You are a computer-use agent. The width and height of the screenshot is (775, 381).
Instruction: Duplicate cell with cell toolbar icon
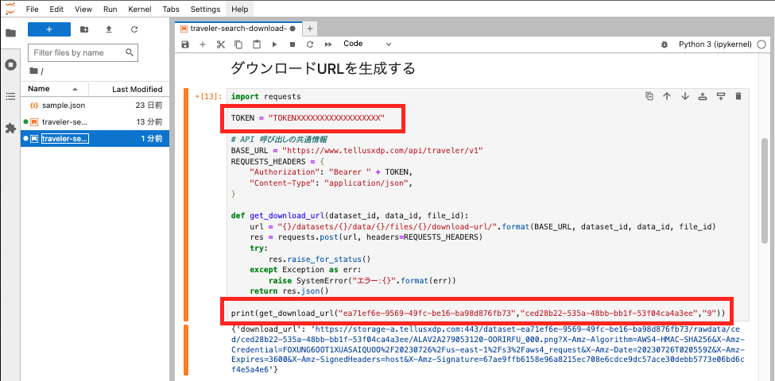click(x=649, y=96)
